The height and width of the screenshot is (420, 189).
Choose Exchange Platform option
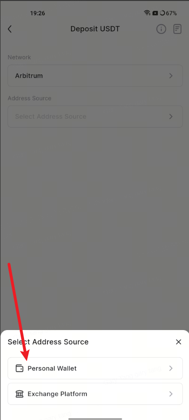[x=95, y=394]
